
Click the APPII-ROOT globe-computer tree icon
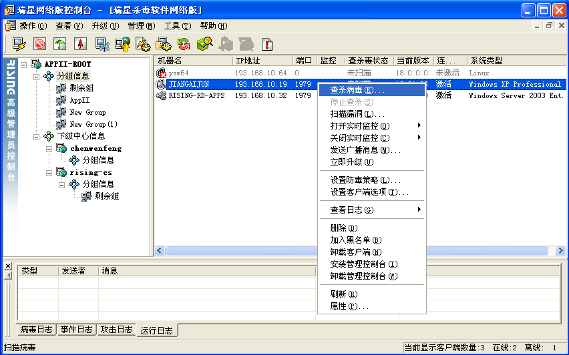36,64
